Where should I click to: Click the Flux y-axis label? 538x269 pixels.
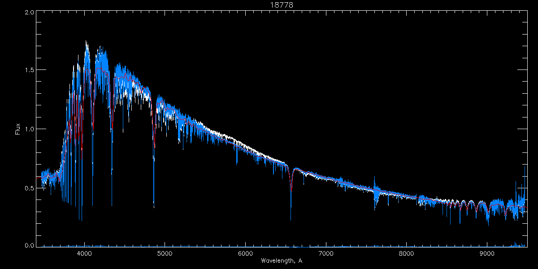(18, 129)
